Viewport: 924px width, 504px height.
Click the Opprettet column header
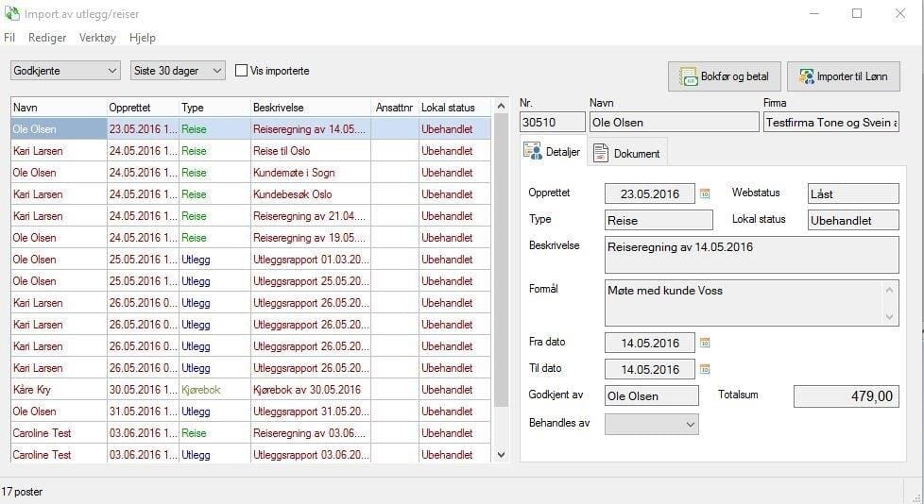click(x=142, y=108)
